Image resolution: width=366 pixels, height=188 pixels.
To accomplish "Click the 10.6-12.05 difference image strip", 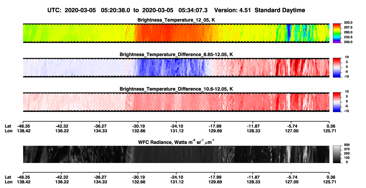I will [176, 102].
